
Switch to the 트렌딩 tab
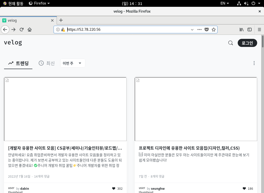18,63
